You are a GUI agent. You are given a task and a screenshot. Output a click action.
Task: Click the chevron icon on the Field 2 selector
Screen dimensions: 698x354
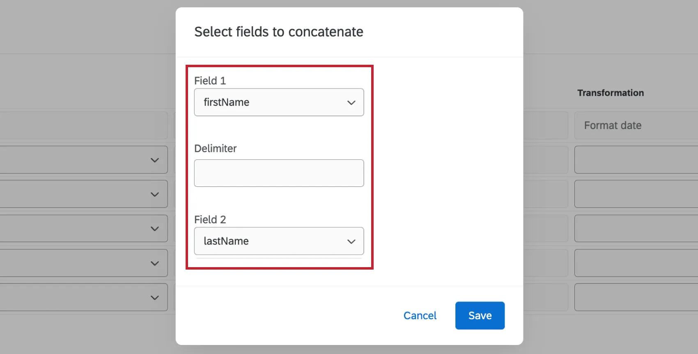coord(351,241)
